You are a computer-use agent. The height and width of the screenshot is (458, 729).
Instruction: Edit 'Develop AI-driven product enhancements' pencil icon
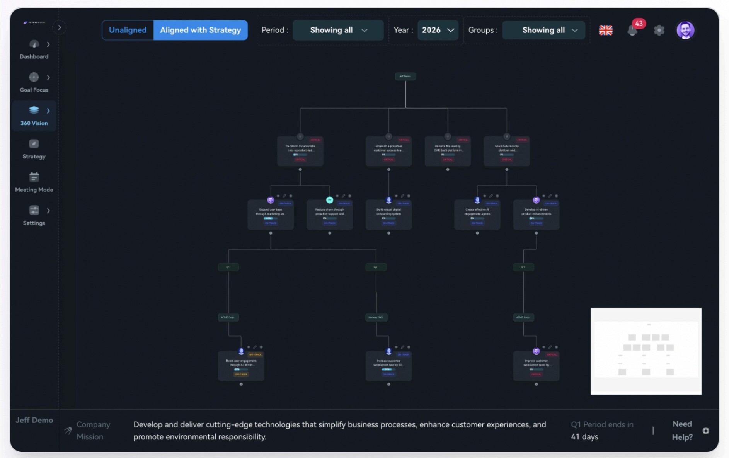pos(550,196)
